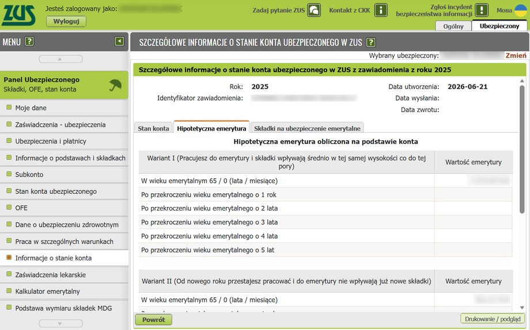530x330 pixels.
Task: Click the vertical scrollbar of the content panel
Action: click(x=522, y=149)
